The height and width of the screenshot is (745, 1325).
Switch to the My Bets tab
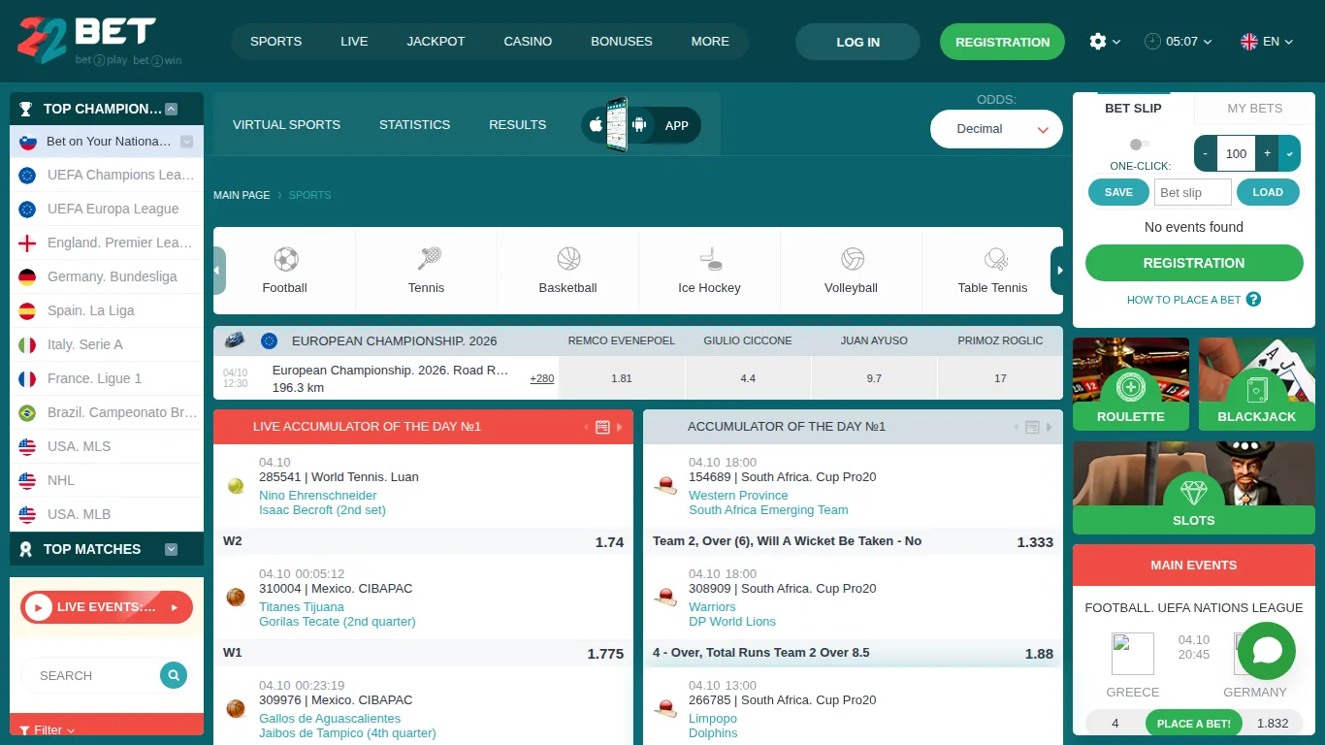(x=1255, y=109)
